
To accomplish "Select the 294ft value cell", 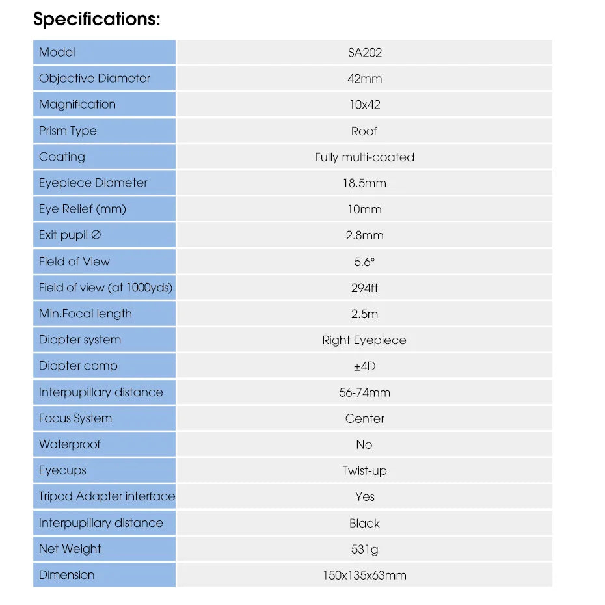I will point(364,288).
